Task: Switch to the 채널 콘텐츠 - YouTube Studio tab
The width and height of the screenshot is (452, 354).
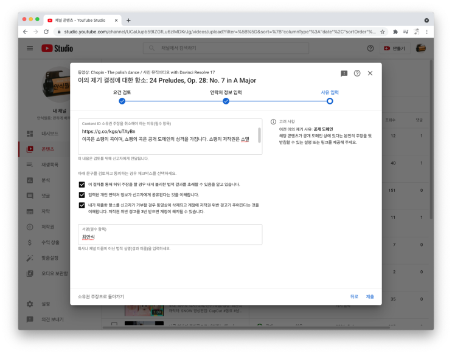Action: point(83,20)
